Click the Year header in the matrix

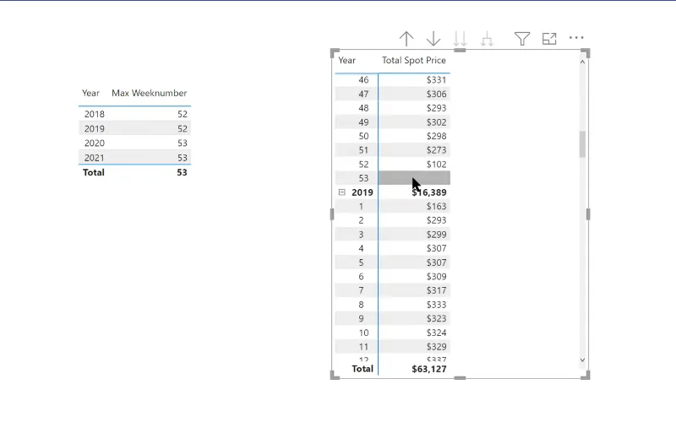click(x=346, y=60)
